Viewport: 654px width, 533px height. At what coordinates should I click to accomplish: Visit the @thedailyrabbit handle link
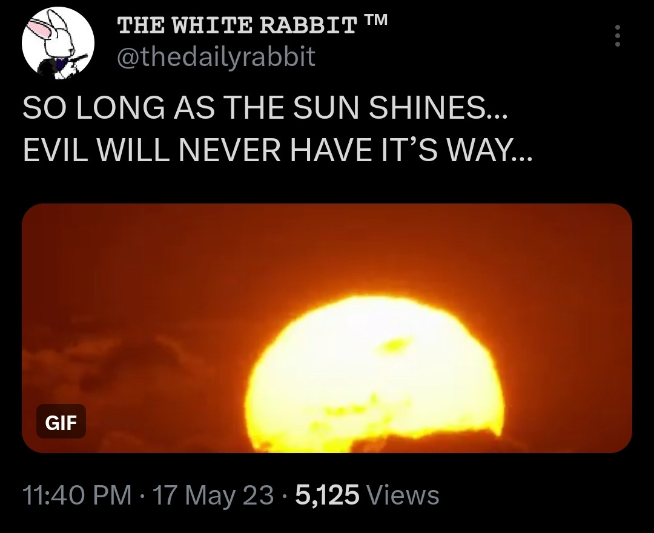point(216,57)
